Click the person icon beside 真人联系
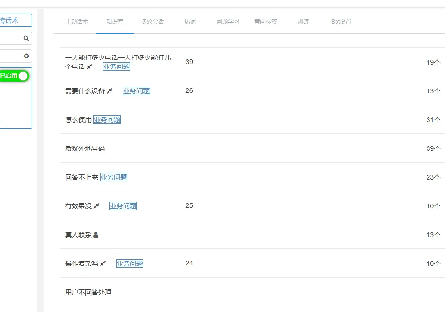This screenshot has width=445, height=312. tap(96, 235)
